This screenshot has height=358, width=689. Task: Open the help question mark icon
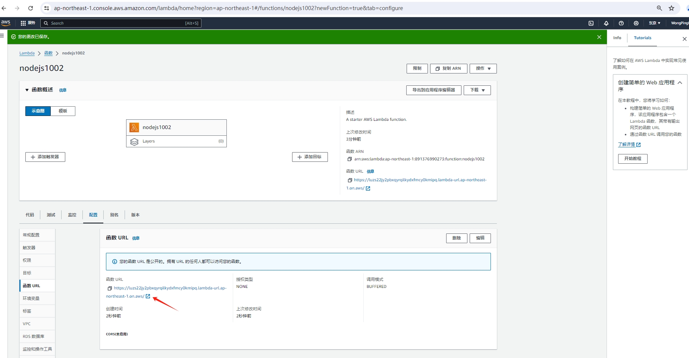click(x=621, y=23)
